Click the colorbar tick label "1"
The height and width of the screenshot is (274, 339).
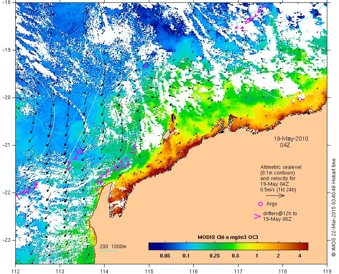257,256
